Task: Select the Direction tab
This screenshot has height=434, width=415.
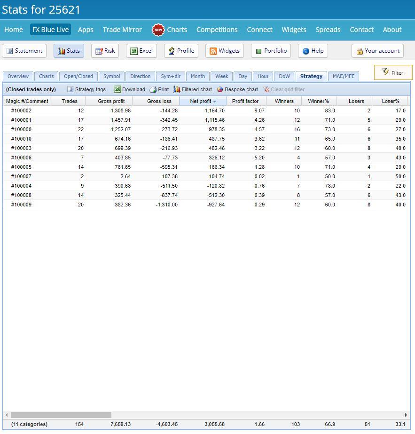Action: click(x=140, y=76)
